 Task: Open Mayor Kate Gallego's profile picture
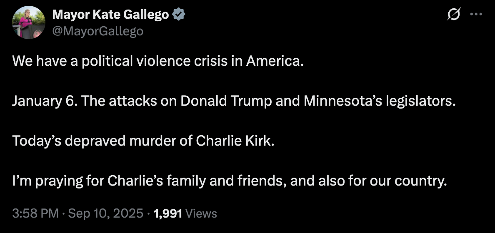coord(29,22)
